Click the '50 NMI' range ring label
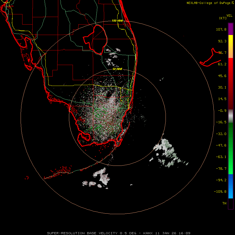 (117, 69)
